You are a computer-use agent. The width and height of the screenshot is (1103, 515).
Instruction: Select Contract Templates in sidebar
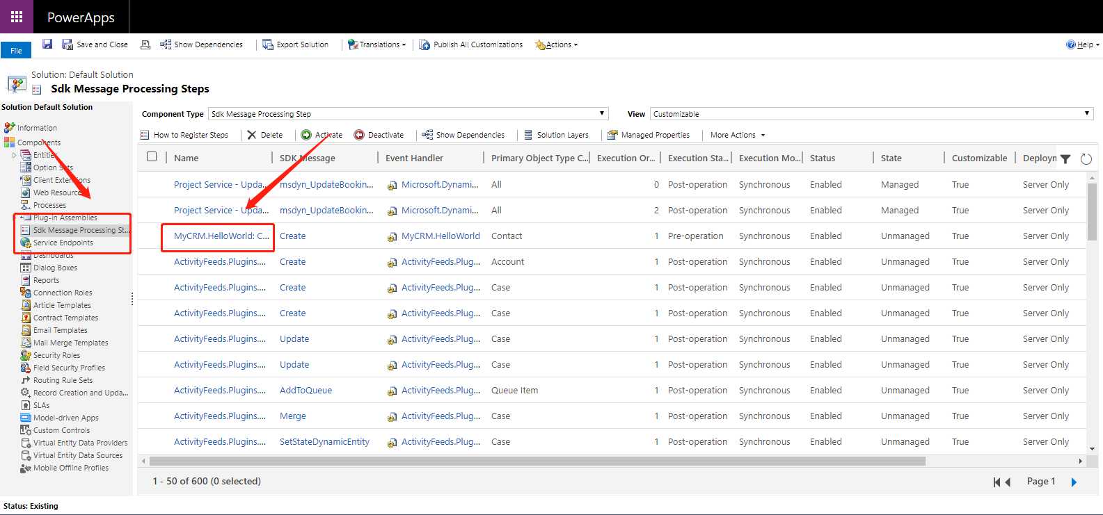tap(65, 318)
